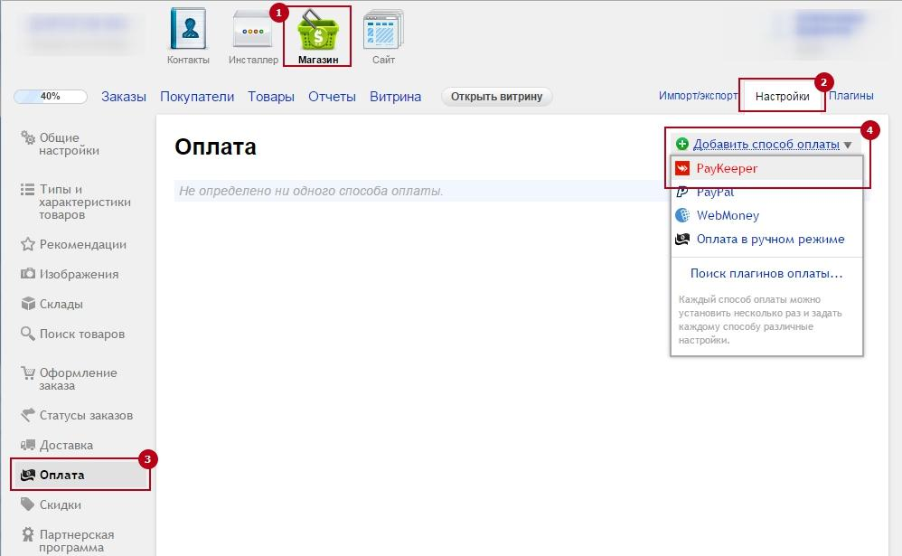Image resolution: width=902 pixels, height=556 pixels.
Task: Open the Контакты app icon
Action: (x=188, y=31)
